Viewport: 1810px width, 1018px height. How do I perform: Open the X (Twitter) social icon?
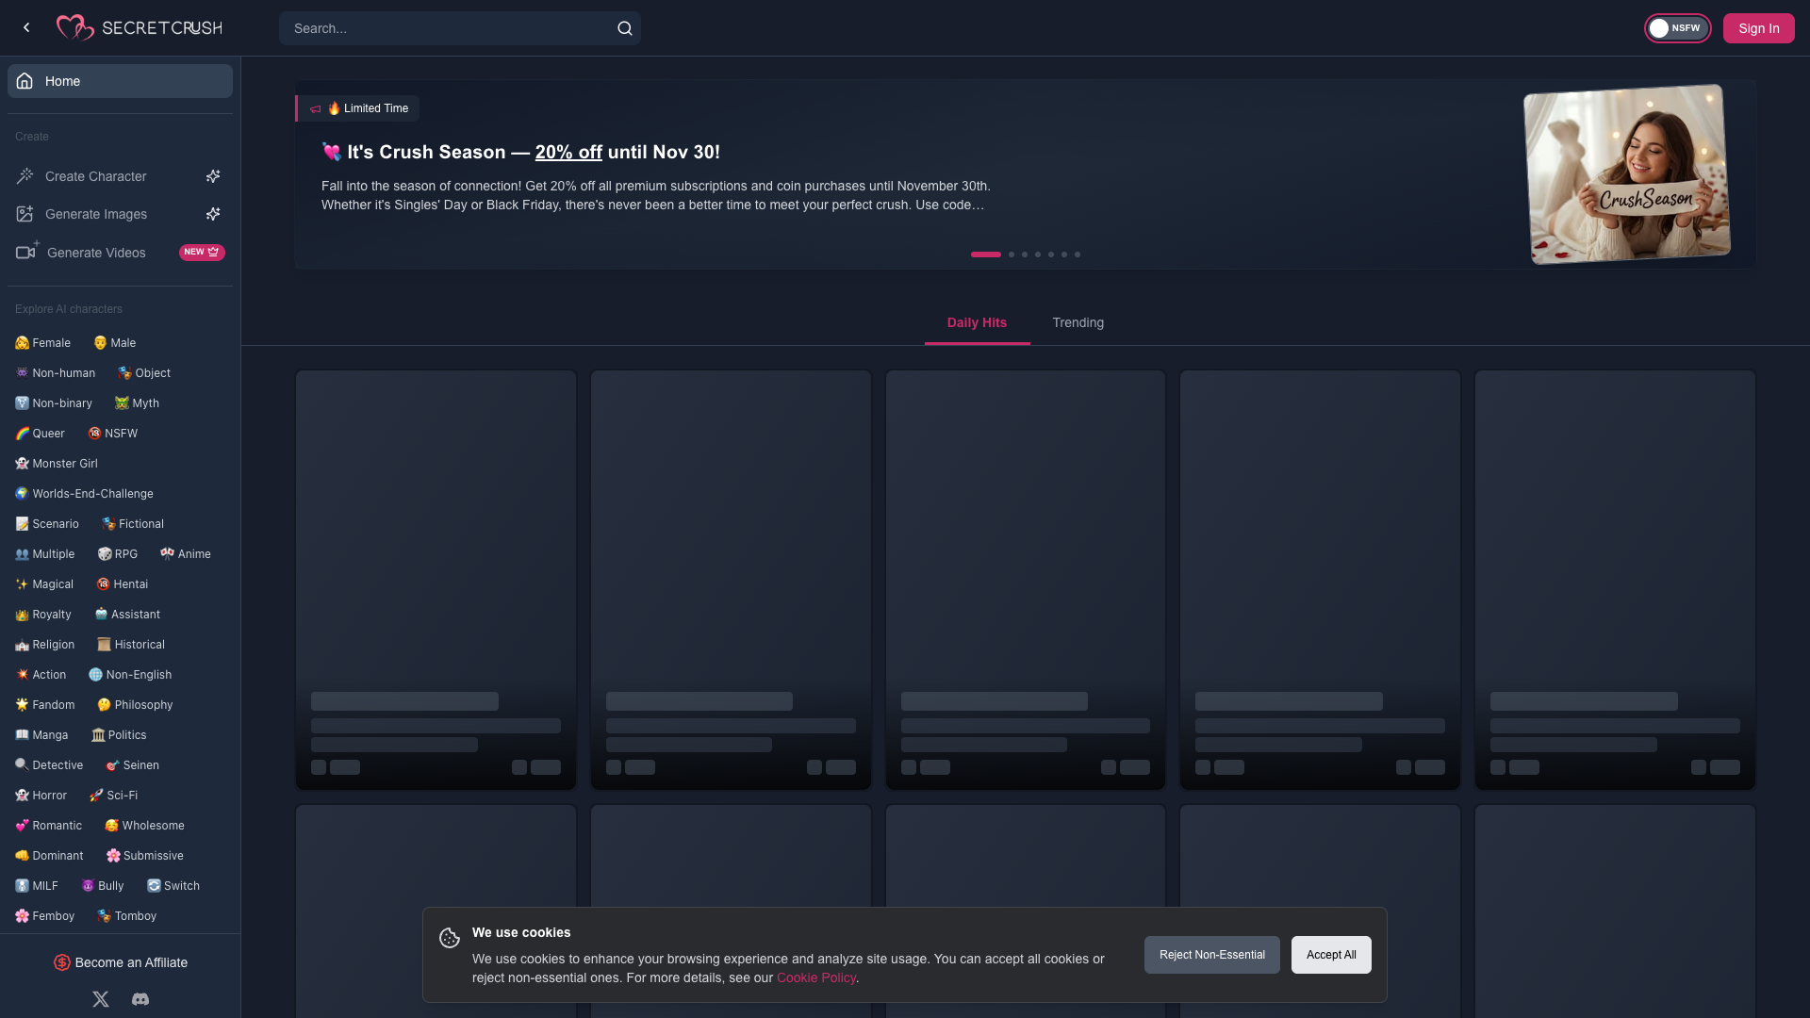click(x=101, y=999)
